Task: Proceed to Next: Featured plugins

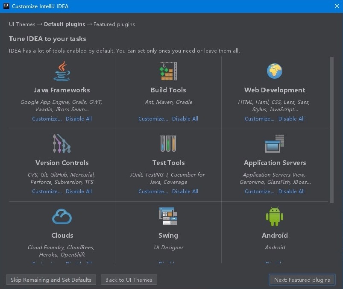Action: [302, 280]
